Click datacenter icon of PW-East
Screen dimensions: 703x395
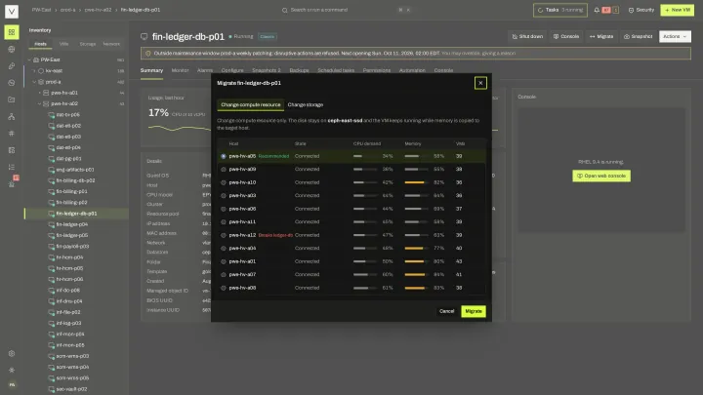coord(36,59)
